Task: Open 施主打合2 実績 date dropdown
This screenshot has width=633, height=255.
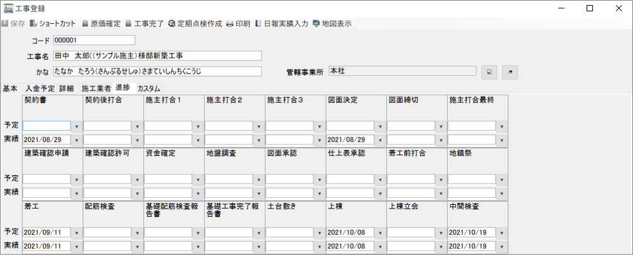Action: [x=259, y=140]
